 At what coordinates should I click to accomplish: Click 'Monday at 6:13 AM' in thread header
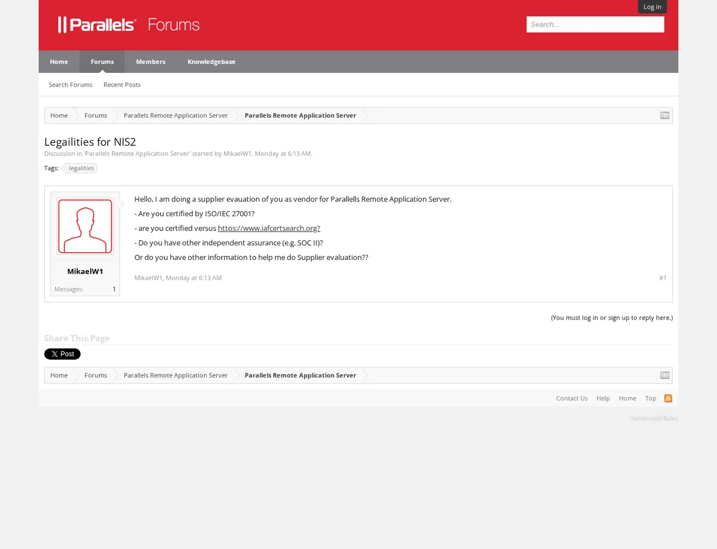[x=283, y=154]
